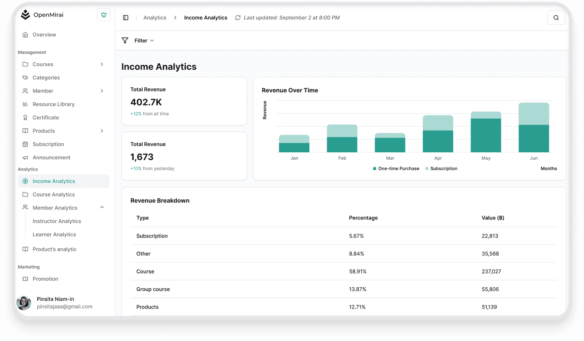The height and width of the screenshot is (341, 584).
Task: Go to Overview page
Action: [44, 35]
